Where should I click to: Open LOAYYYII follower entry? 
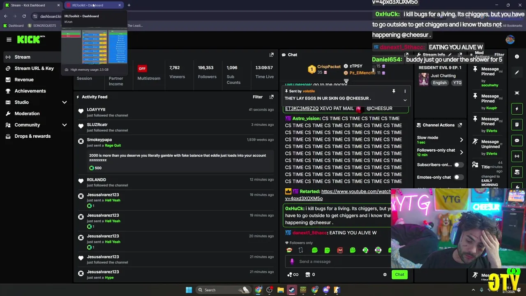(x=177, y=112)
